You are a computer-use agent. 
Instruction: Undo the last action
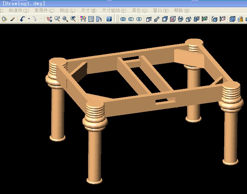click(x=22, y=19)
